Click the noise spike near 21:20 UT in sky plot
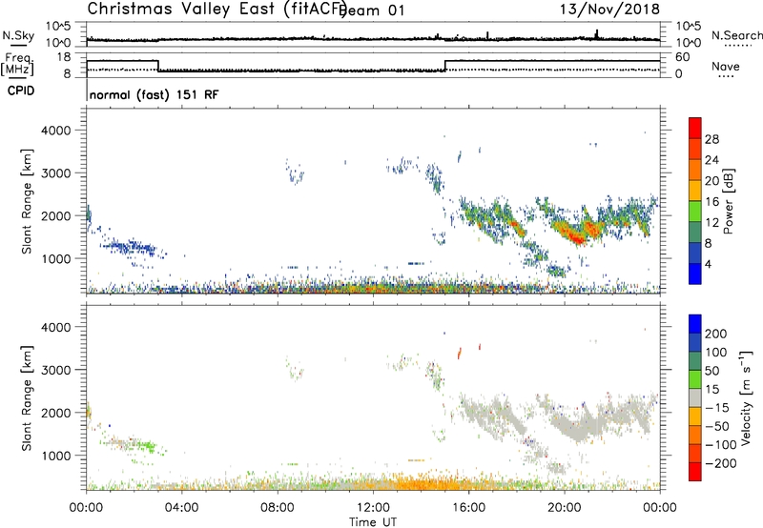 (597, 34)
